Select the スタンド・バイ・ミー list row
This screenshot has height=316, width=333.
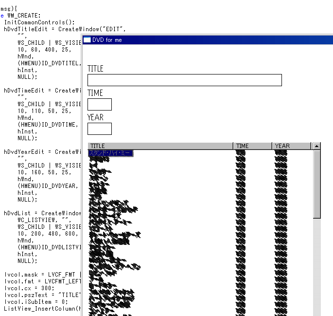point(111,153)
